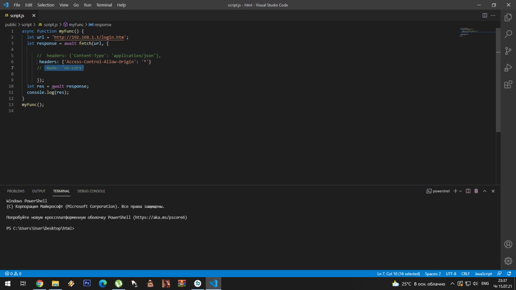
Task: Open the Edit menu
Action: pyautogui.click(x=29, y=5)
